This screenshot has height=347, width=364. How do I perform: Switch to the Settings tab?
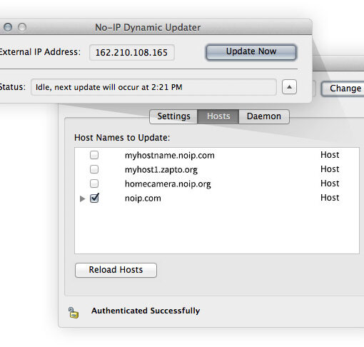[x=173, y=116]
